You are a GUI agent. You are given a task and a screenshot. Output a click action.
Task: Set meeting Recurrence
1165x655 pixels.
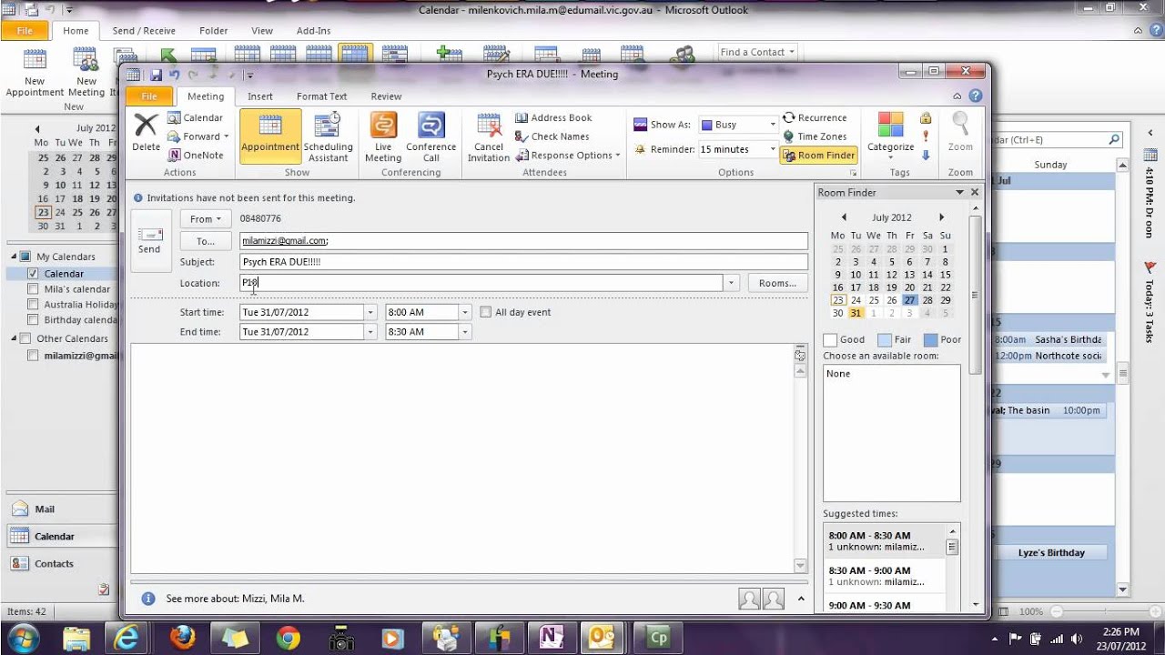(815, 117)
